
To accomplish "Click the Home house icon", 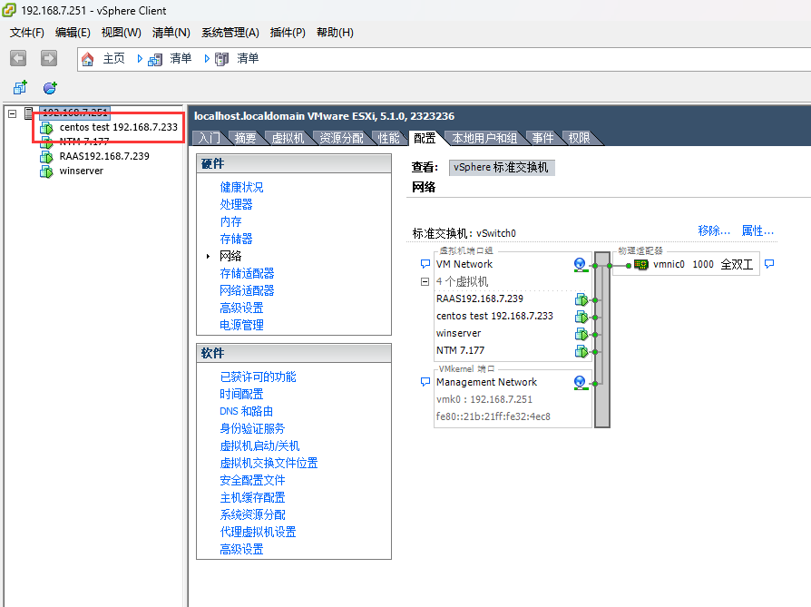I will point(88,59).
